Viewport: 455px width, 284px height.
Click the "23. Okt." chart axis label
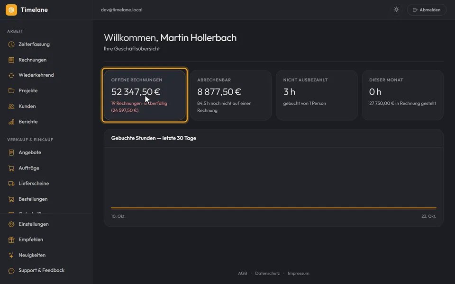[x=429, y=216]
